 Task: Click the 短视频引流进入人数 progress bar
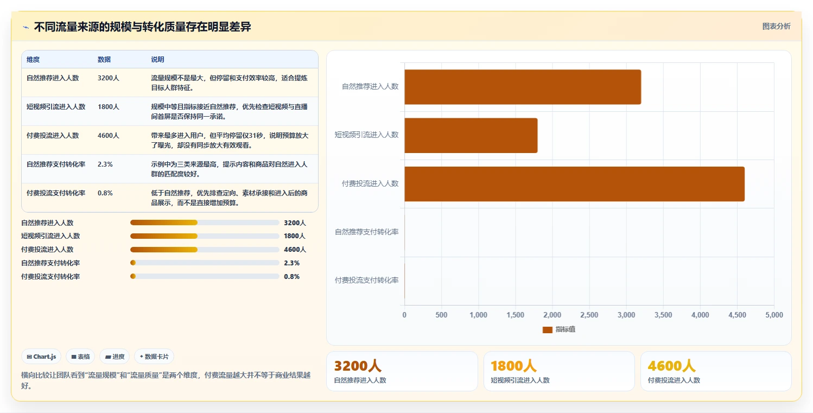(x=205, y=236)
